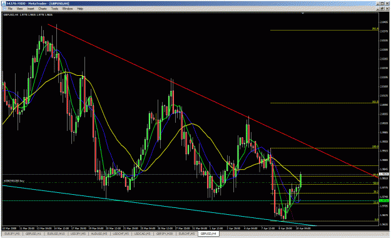Select the cyan lower trendline
The image size is (391, 238).
pyautogui.click(x=160, y=206)
